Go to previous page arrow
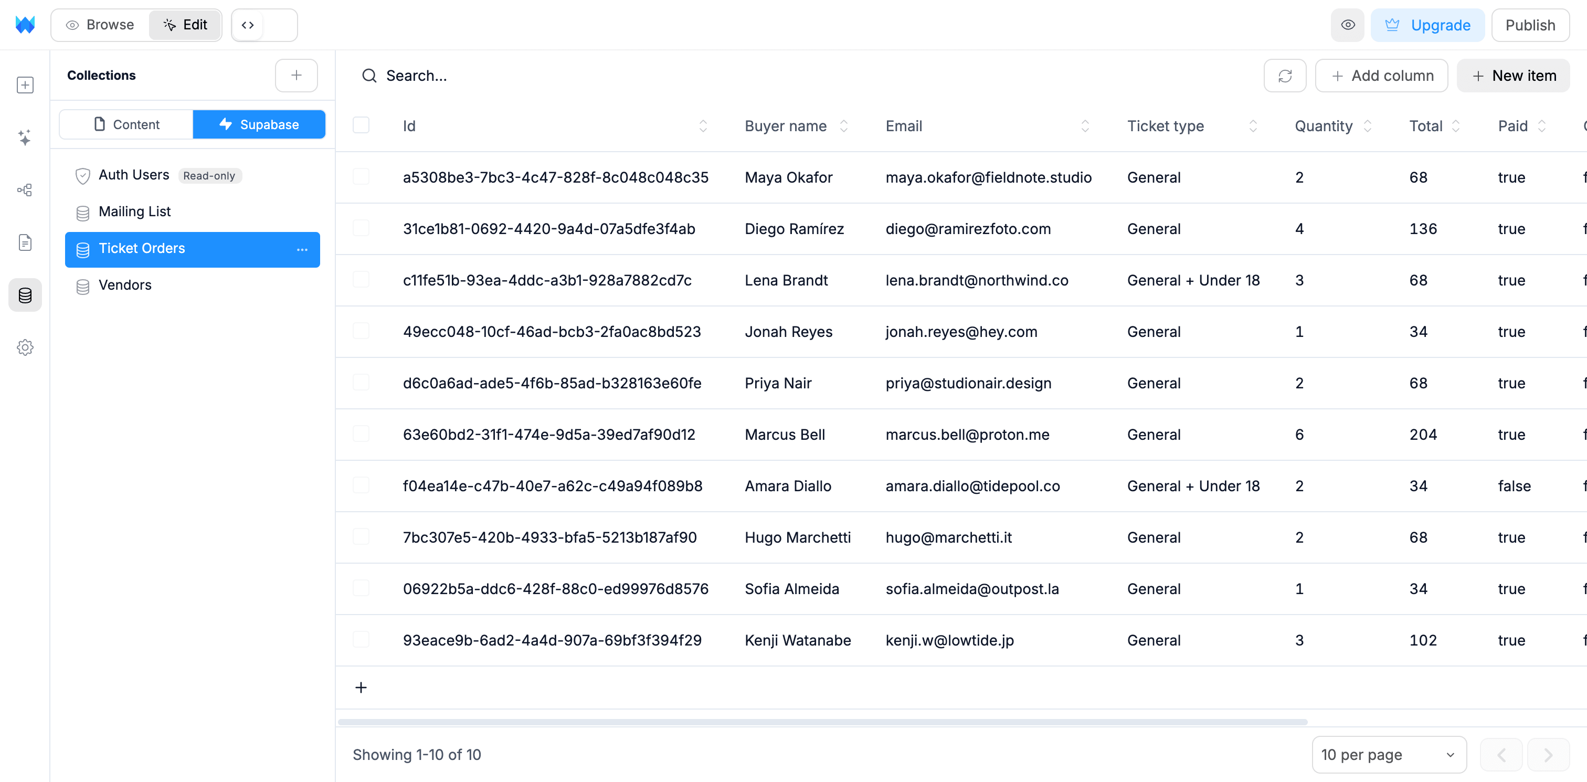The height and width of the screenshot is (782, 1587). 1501,755
